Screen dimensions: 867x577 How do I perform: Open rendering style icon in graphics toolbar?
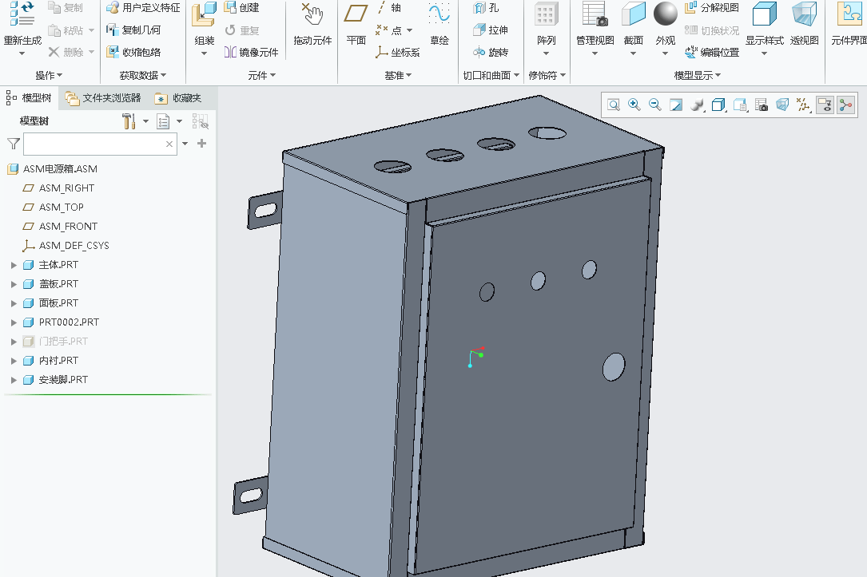pos(698,105)
